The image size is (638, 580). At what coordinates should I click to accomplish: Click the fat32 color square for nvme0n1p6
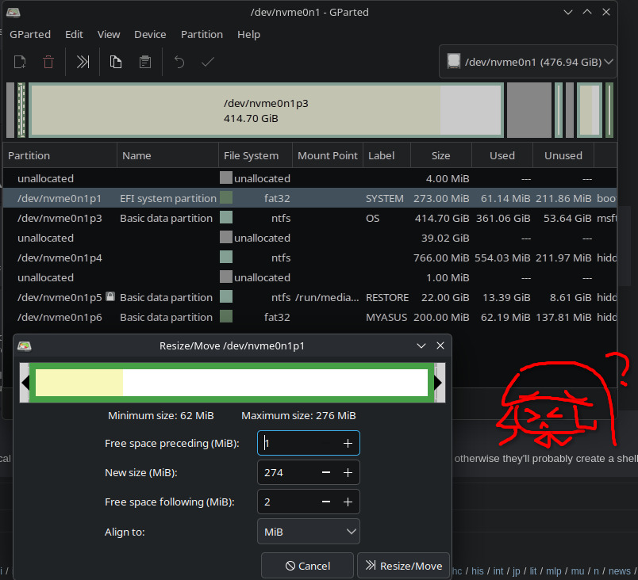coord(226,316)
